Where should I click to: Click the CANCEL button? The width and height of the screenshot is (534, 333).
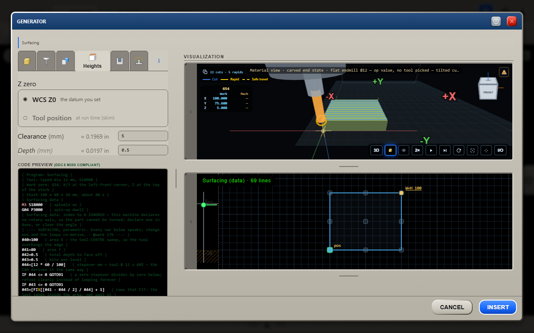(x=452, y=307)
